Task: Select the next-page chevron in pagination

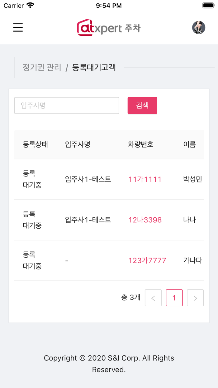Action: click(195, 298)
